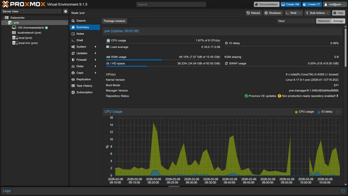Open repository status details chevron
Viewport: 348px width, 196px height.
pos(337,96)
